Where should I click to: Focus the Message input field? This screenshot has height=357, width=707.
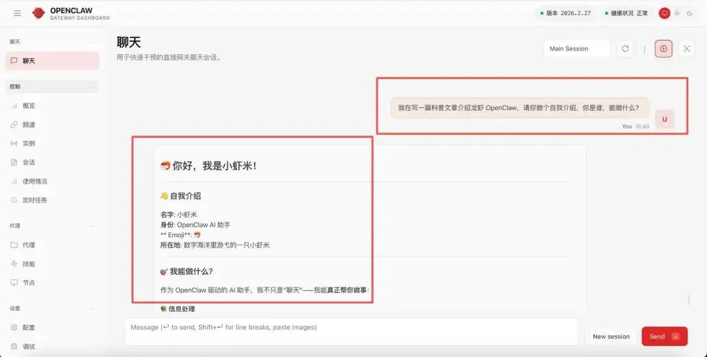point(352,331)
